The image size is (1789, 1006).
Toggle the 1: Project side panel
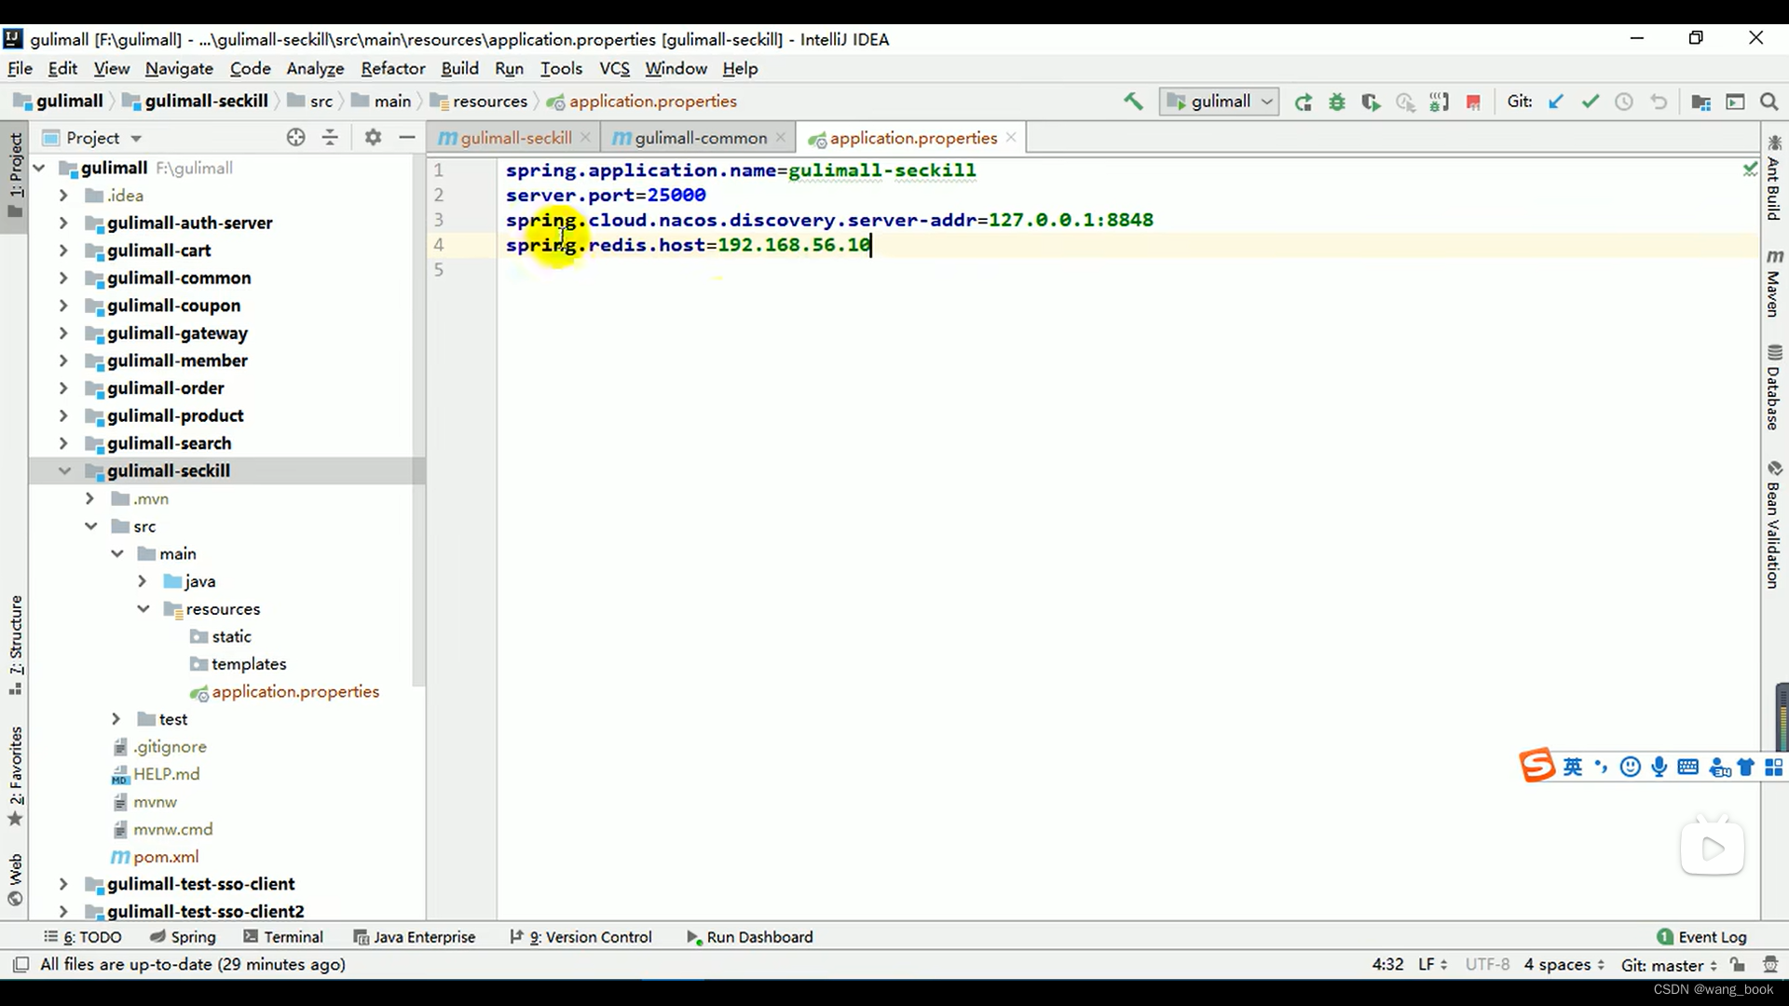coord(15,174)
